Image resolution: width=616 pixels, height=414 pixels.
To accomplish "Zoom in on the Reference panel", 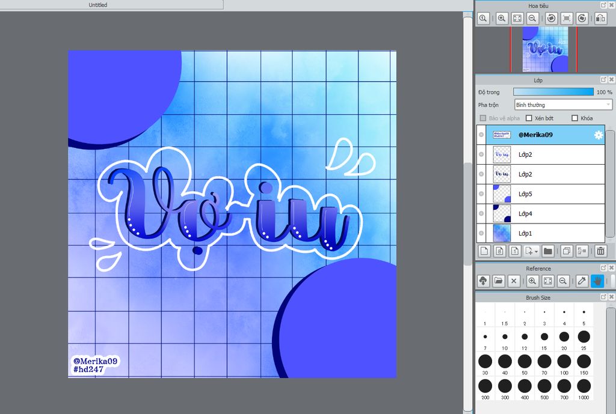I will (532, 281).
